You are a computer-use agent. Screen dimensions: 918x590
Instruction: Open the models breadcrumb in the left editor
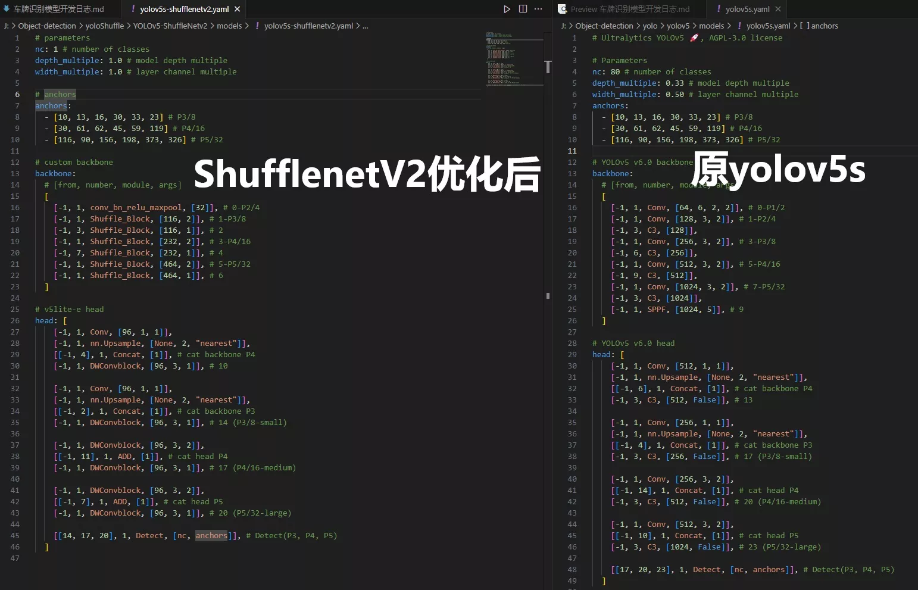(x=229, y=26)
